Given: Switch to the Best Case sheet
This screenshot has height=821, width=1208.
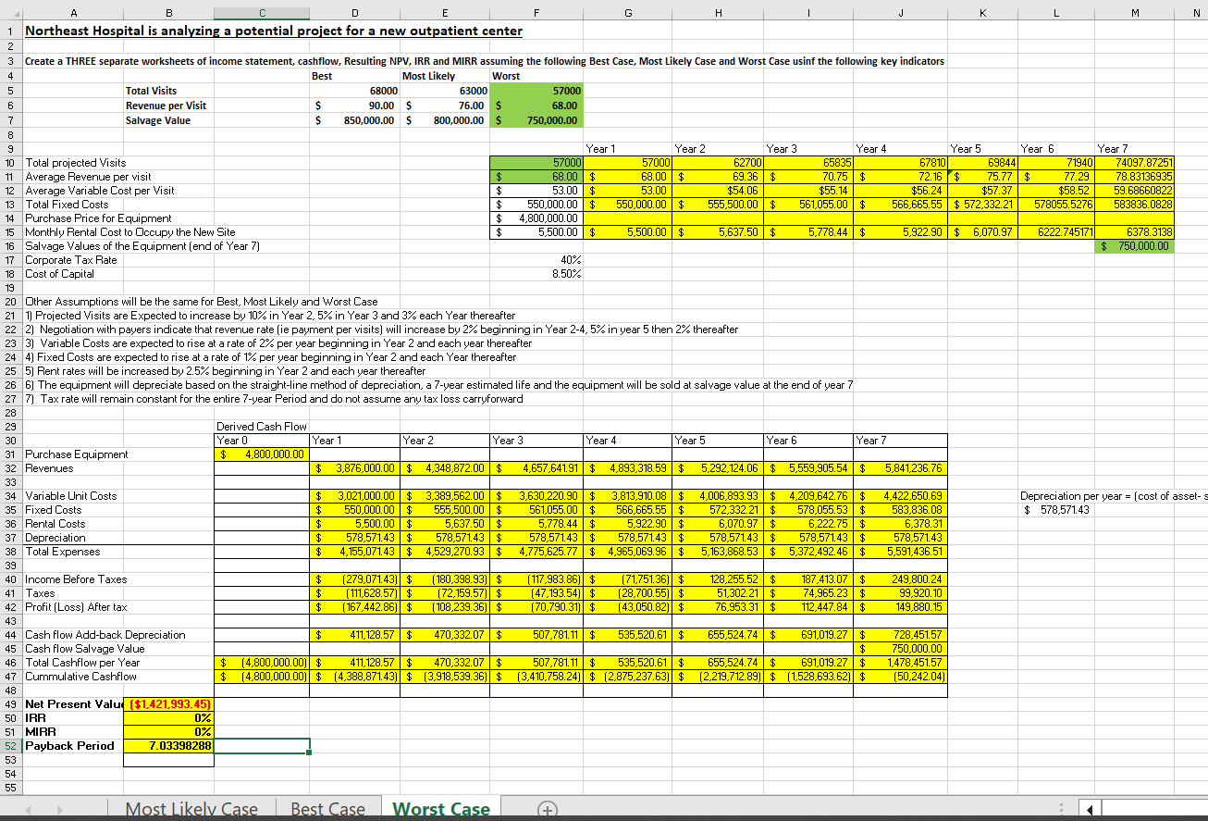Looking at the screenshot, I should 328,808.
